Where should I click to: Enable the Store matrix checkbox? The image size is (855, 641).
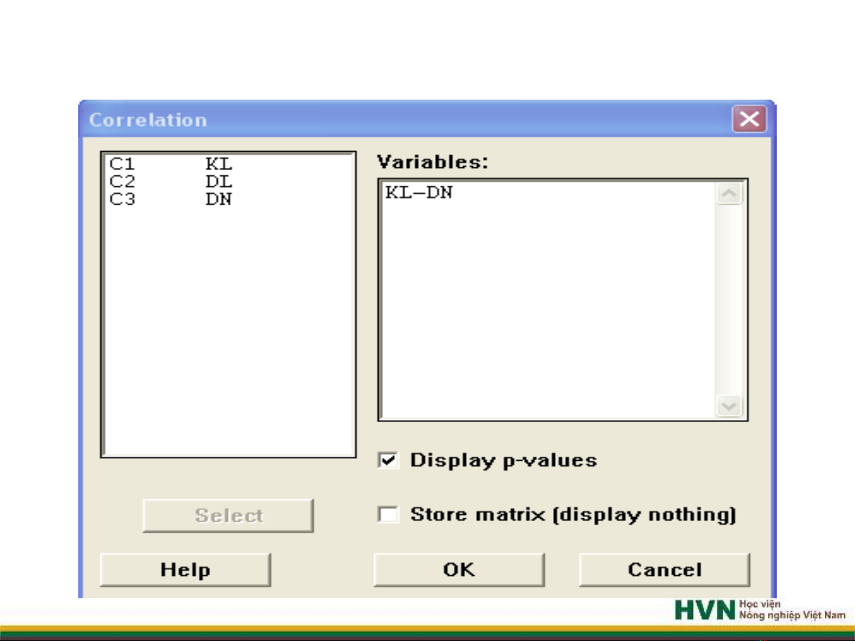pyautogui.click(x=388, y=514)
